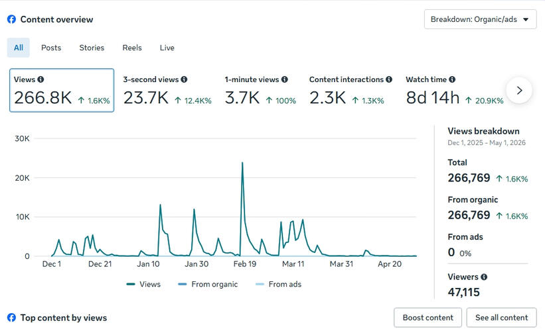This screenshot has height=335, width=545.
Task: Click the 1-minute views info icon
Action: tap(284, 79)
